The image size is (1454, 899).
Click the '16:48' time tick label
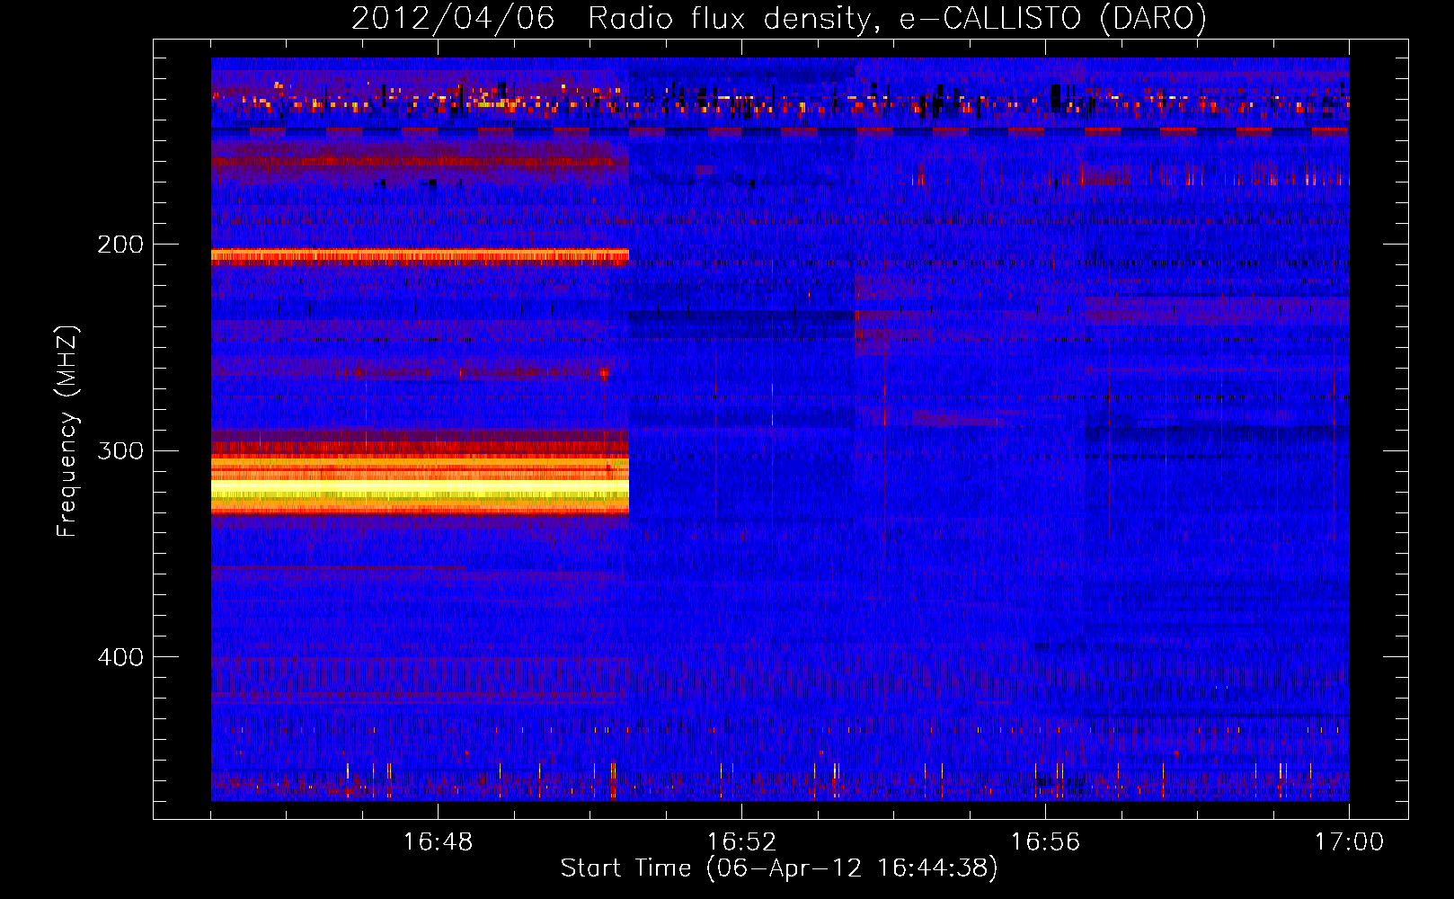coord(438,842)
